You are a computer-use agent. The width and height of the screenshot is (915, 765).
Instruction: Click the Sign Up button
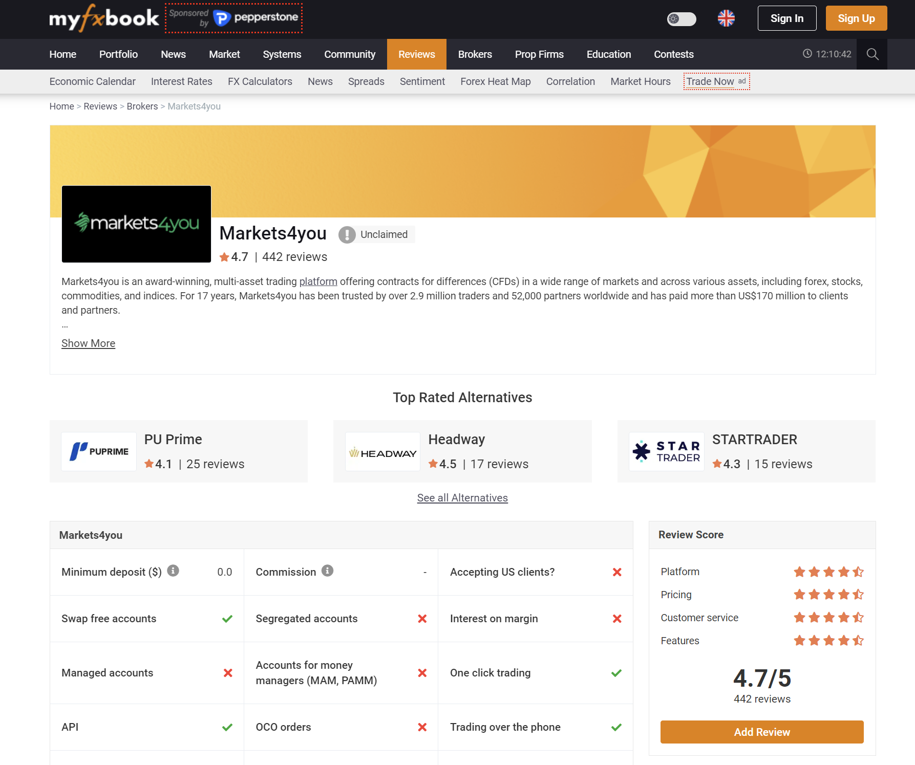pyautogui.click(x=856, y=18)
